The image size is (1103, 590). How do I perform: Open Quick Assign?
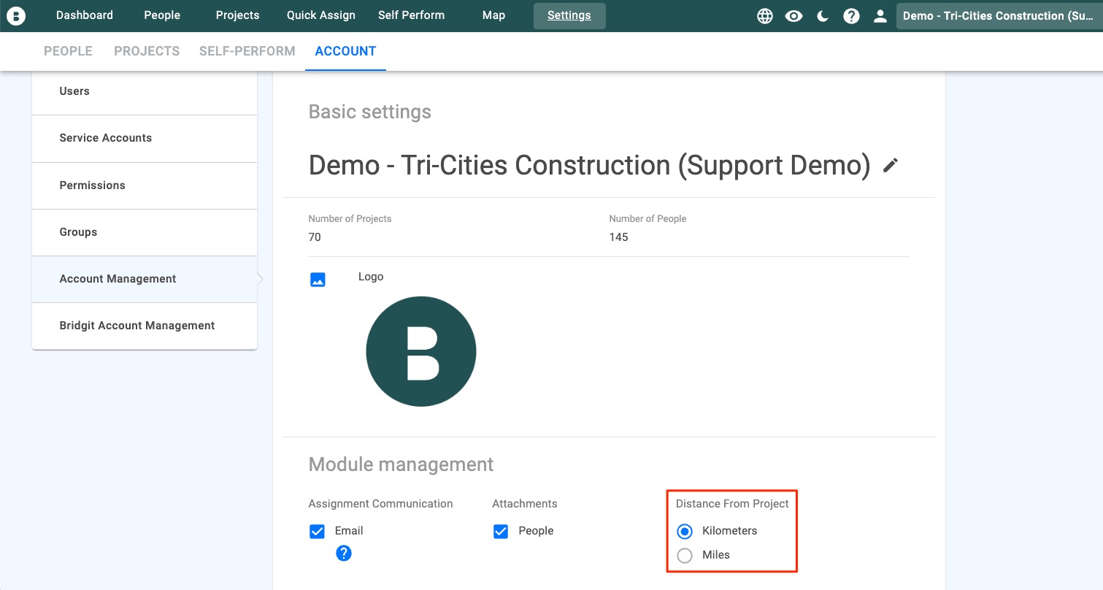(x=321, y=15)
